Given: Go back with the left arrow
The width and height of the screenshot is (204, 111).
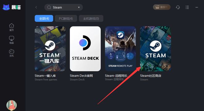Looking at the screenshot, I should 36,7.
